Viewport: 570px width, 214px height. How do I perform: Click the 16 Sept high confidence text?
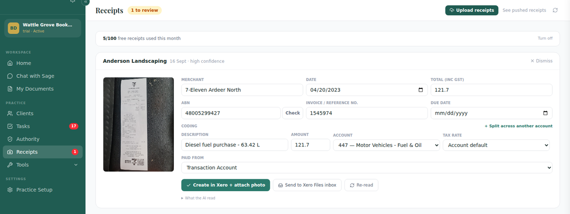(197, 61)
